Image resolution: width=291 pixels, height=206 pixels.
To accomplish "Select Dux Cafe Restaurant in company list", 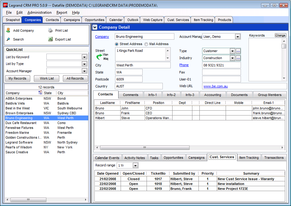I will [x=46, y=123].
